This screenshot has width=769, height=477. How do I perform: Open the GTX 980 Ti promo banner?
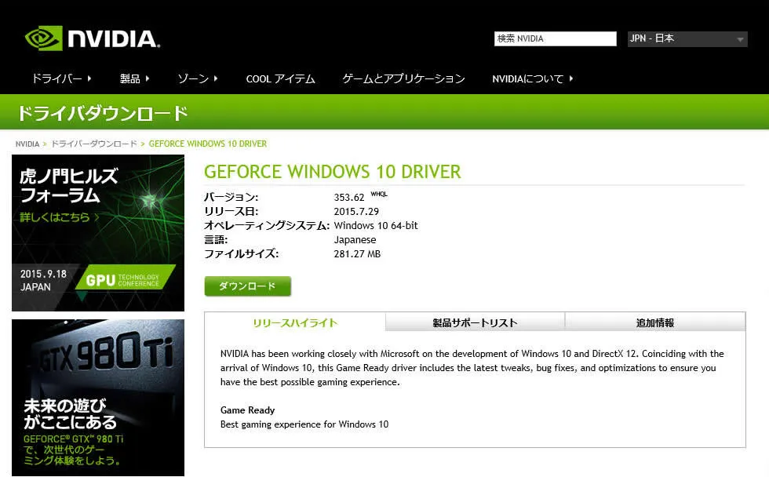98,398
